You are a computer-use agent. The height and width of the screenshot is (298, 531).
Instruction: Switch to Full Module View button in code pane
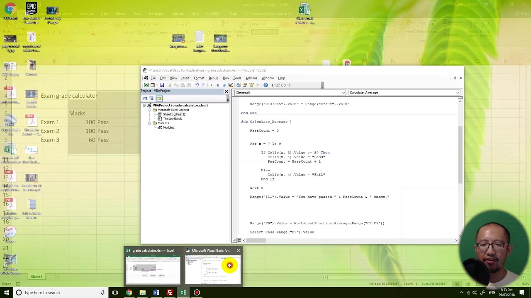(239, 240)
